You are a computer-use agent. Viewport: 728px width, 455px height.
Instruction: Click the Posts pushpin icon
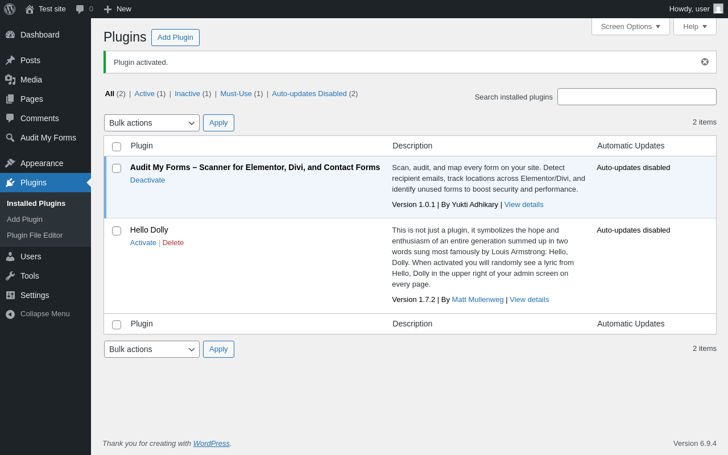tap(10, 60)
